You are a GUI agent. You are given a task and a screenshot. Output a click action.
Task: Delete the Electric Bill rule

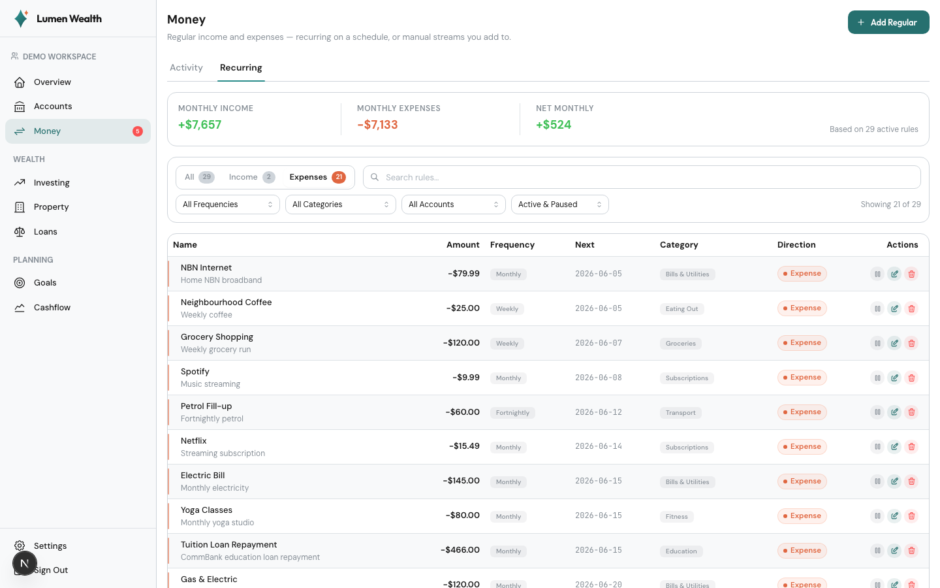[x=911, y=482]
